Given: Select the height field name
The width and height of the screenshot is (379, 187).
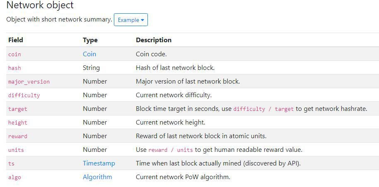Looking at the screenshot, I should tap(18, 122).
